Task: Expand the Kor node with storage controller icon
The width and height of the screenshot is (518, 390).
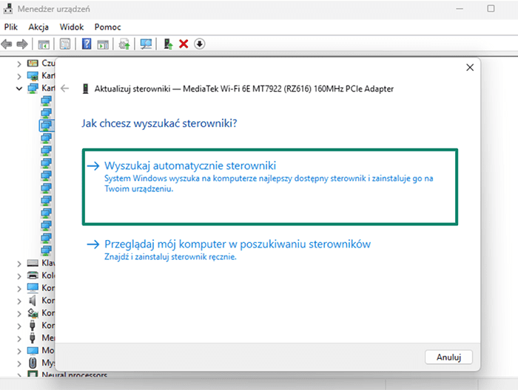Action: coord(18,314)
